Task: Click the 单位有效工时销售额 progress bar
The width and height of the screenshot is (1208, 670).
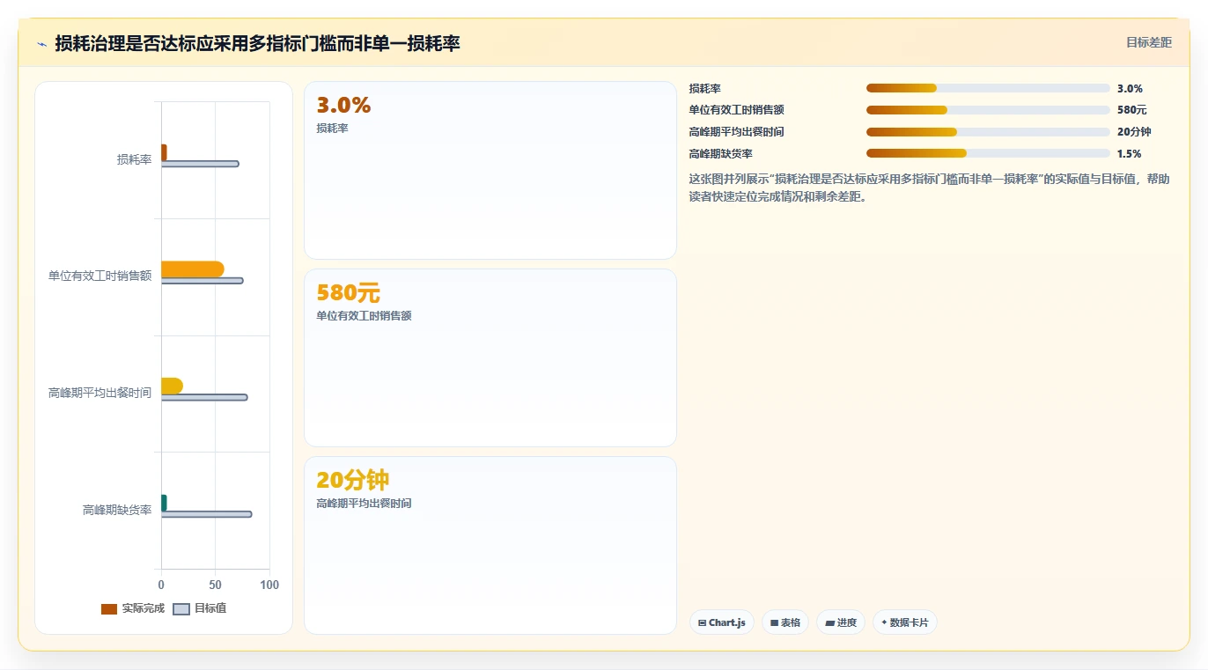Action: (988, 110)
